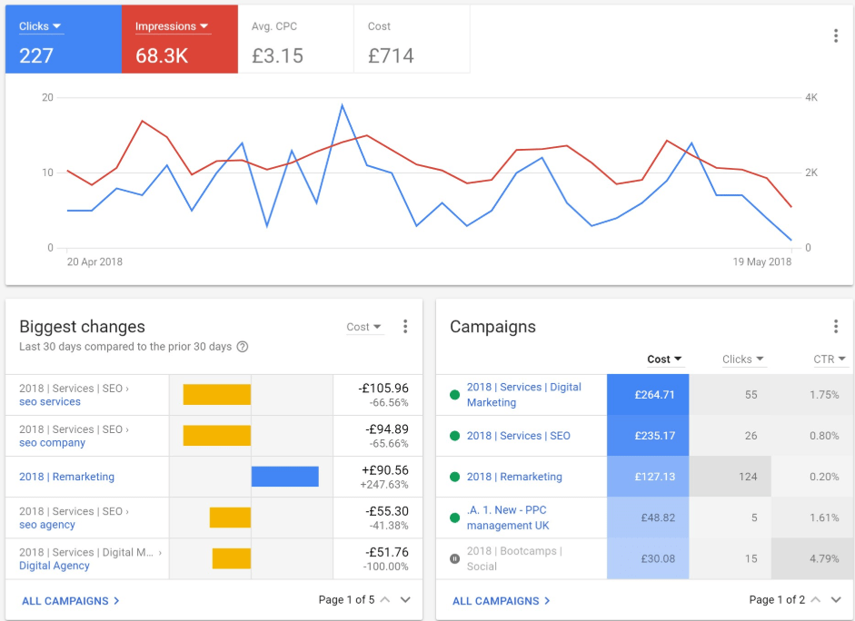Open the Cost dropdown in Biggest changes header
Image resolution: width=855 pixels, height=621 pixels.
pos(363,327)
